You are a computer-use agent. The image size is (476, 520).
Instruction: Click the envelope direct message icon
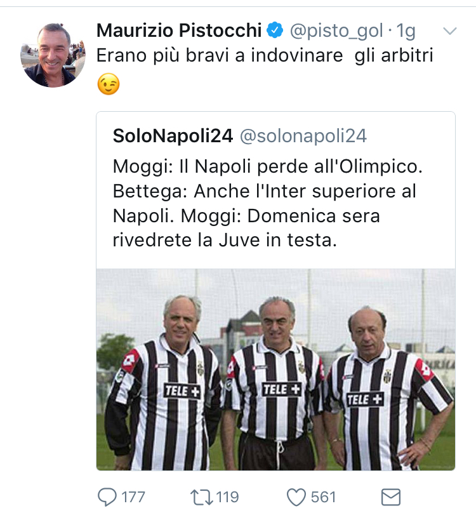[391, 497]
